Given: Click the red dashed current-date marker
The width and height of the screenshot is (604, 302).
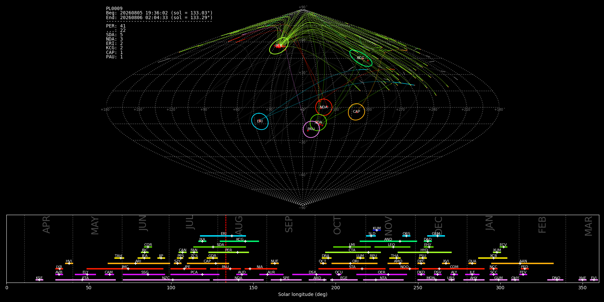Looking at the screenshot, I should pos(226,249).
